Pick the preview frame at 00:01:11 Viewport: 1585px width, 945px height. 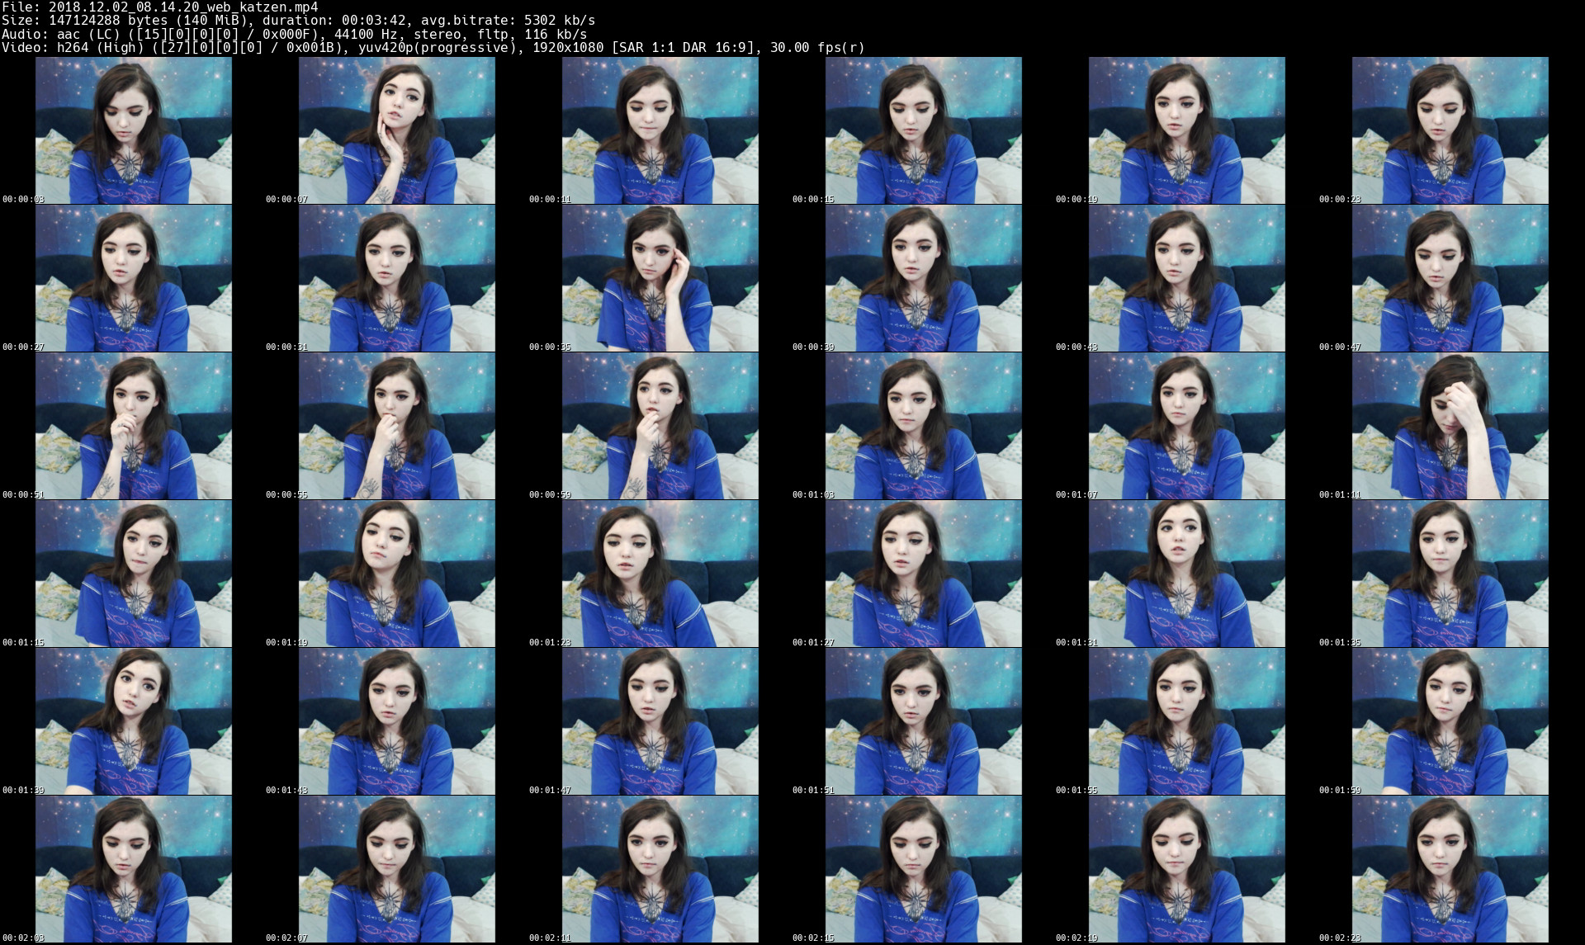click(1450, 426)
